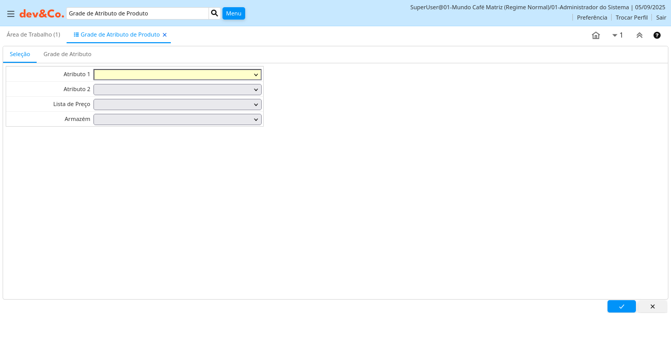Select the Seleção tab
671x347 pixels.
pyautogui.click(x=20, y=54)
